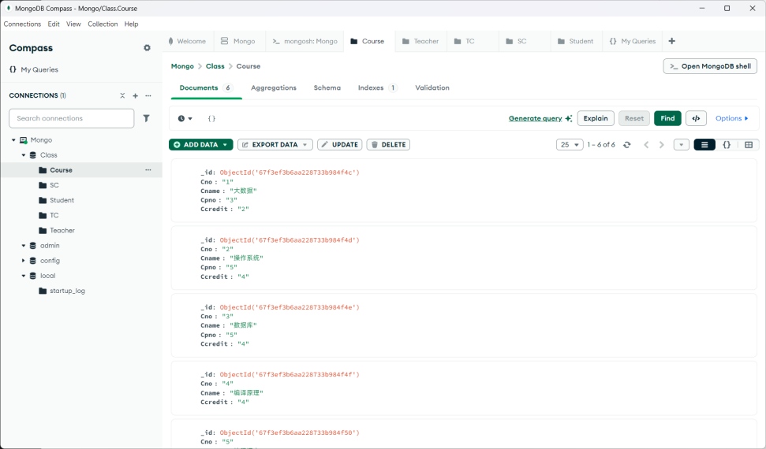Screen dimensions: 766x449
Task: Switch to the Welcome tab
Action: tap(188, 42)
